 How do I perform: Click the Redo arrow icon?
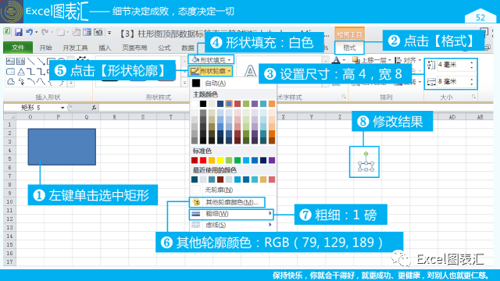[45, 32]
